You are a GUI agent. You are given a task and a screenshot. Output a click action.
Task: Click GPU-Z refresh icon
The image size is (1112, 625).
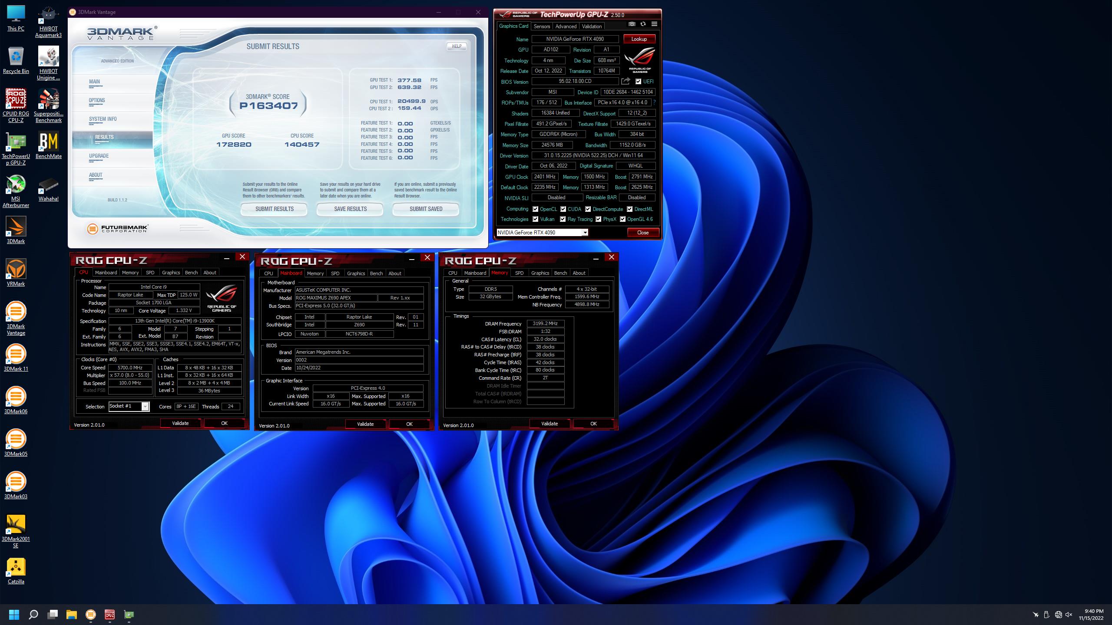pyautogui.click(x=643, y=24)
